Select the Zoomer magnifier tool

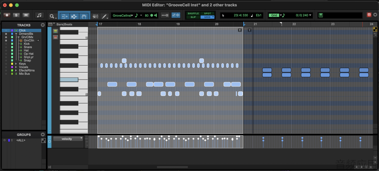52,16
